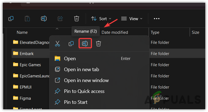208x112 pixels.
Task: Click the Delete trash icon in context menu
Action: (99, 44)
